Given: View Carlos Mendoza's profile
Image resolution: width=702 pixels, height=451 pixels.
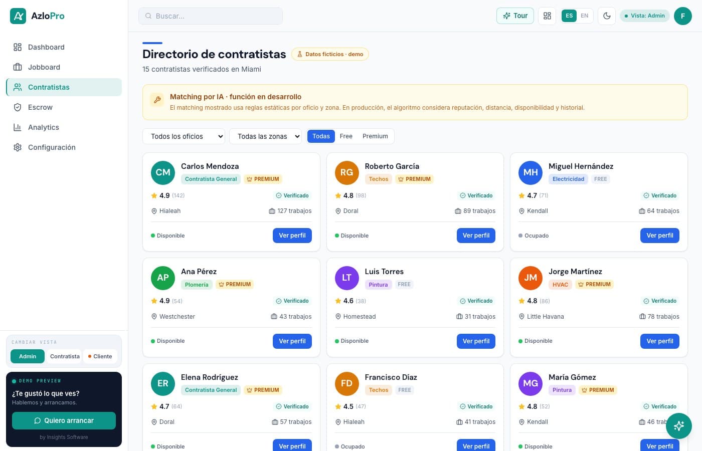Looking at the screenshot, I should 292,236.
